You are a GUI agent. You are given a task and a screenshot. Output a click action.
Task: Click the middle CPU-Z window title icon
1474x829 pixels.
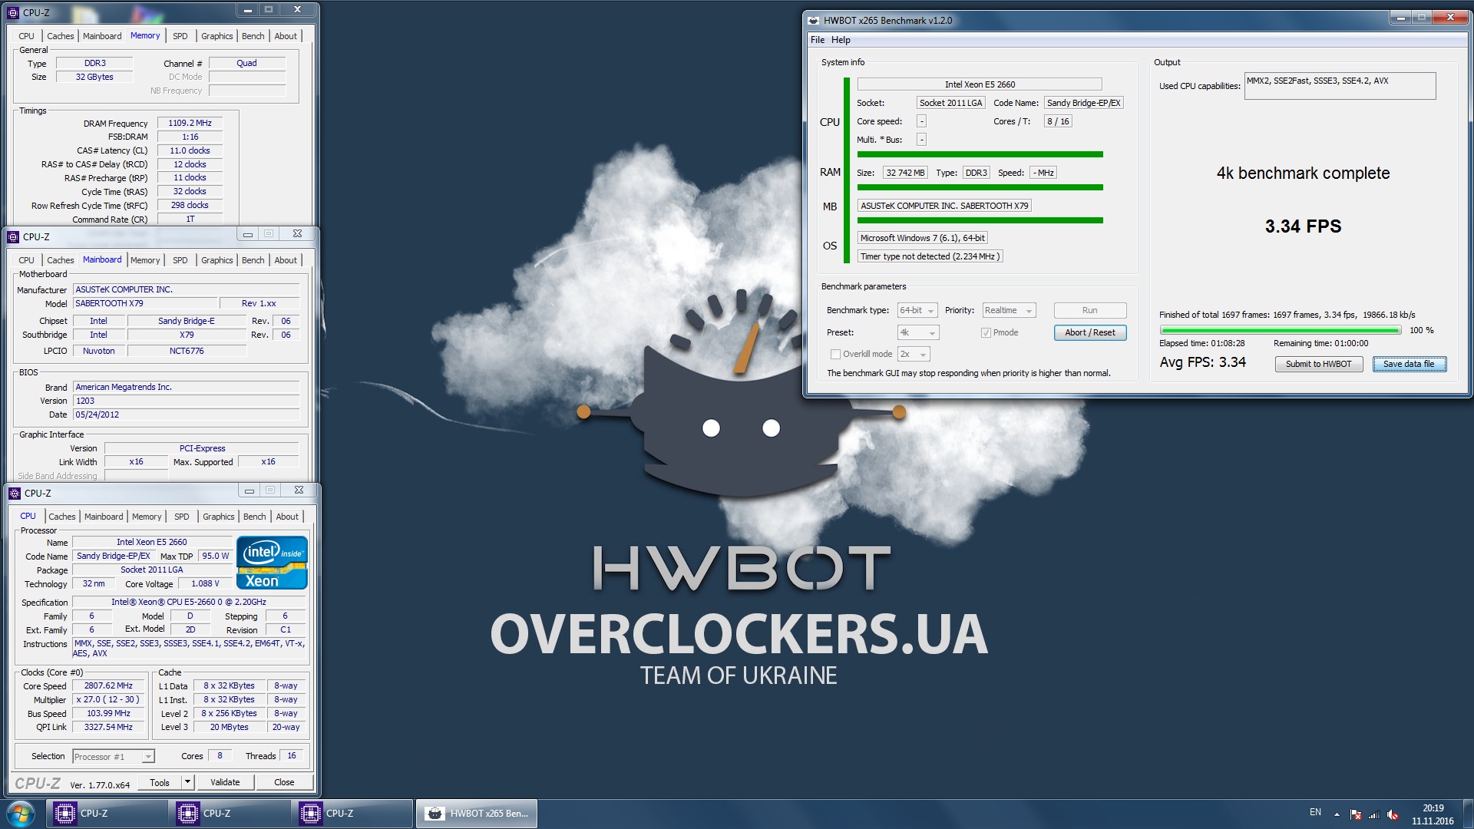pos(14,236)
